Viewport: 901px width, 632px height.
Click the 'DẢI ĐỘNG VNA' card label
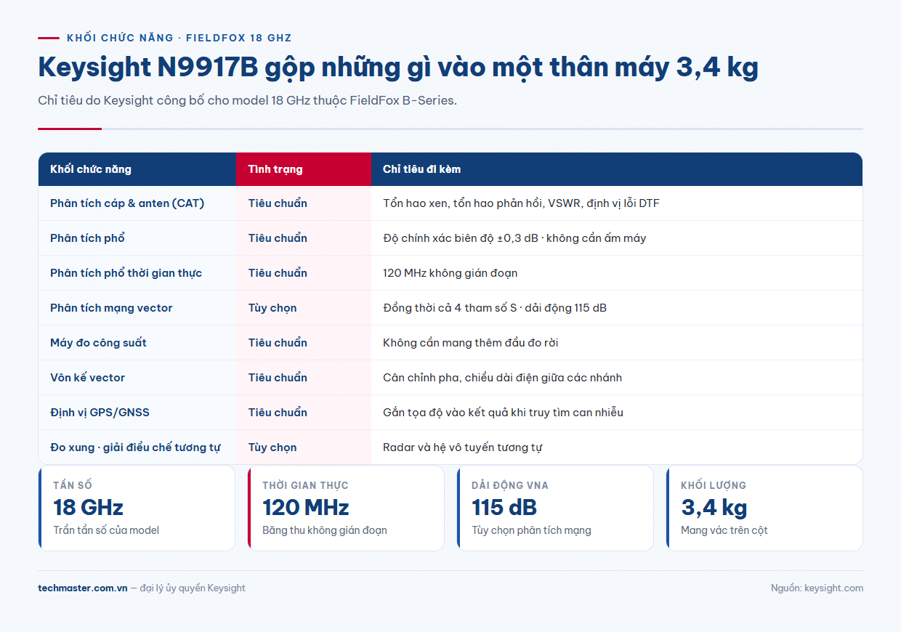510,485
